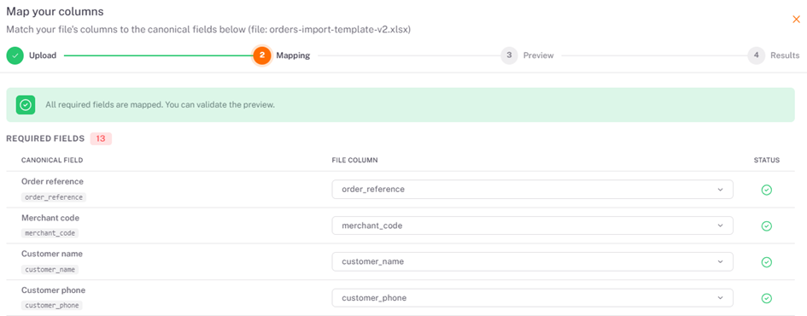Click the FILE COLUMN header
This screenshot has width=807, height=316.
tap(354, 160)
